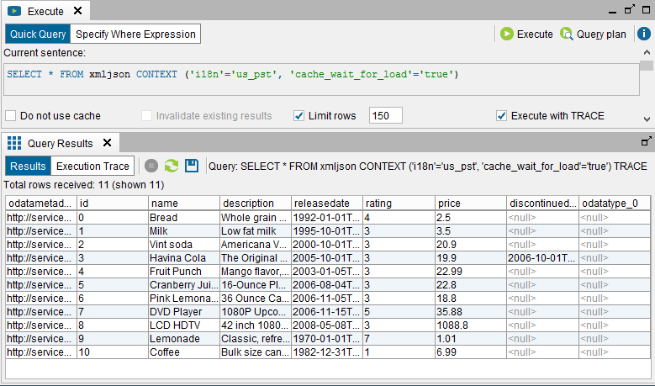The width and height of the screenshot is (655, 386).
Task: Sort by the odatatype_0 column header
Action: (x=614, y=204)
